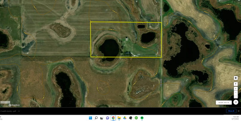Enter fullscreen map view
The image size is (241, 121).
click(x=236, y=97)
